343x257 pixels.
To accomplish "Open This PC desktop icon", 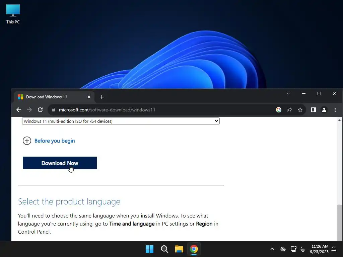I will click(x=13, y=14).
